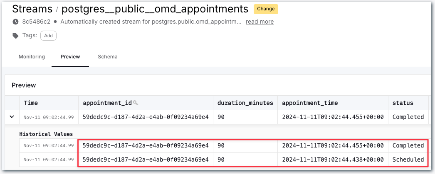Click the stream title postgres__public__omd_appointments
The width and height of the screenshot is (435, 174).
pyautogui.click(x=155, y=9)
